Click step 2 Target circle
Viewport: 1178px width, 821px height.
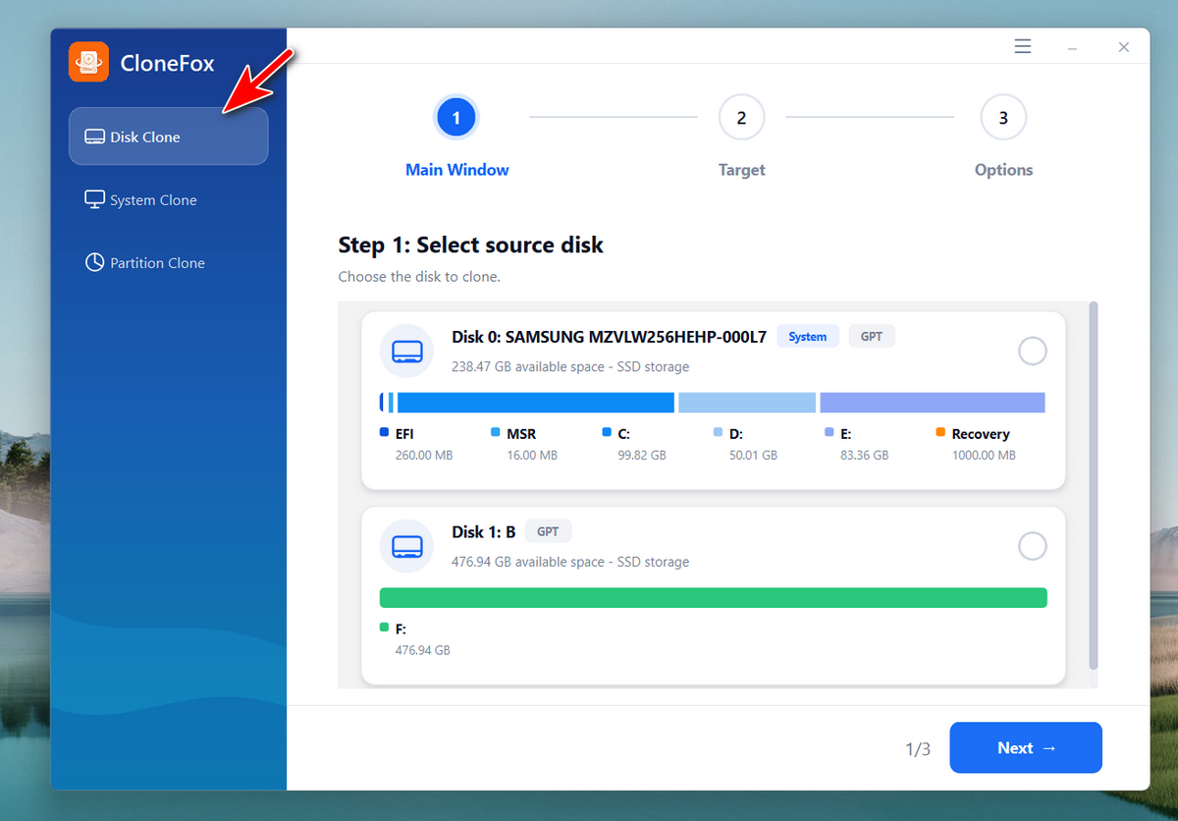coord(741,118)
